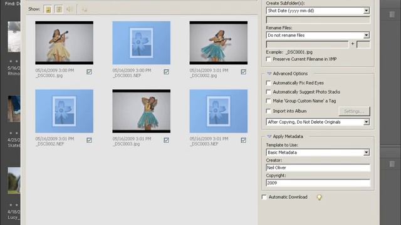The height and width of the screenshot is (225, 401).
Task: Click the rename files custom name field
Action: point(307,44)
